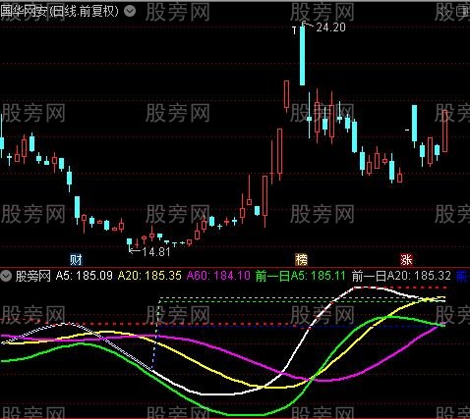Viewport: 470px width, 419px height.
Task: Select the 国华网安(日线.前复权) chart title
Action: [x=59, y=12]
